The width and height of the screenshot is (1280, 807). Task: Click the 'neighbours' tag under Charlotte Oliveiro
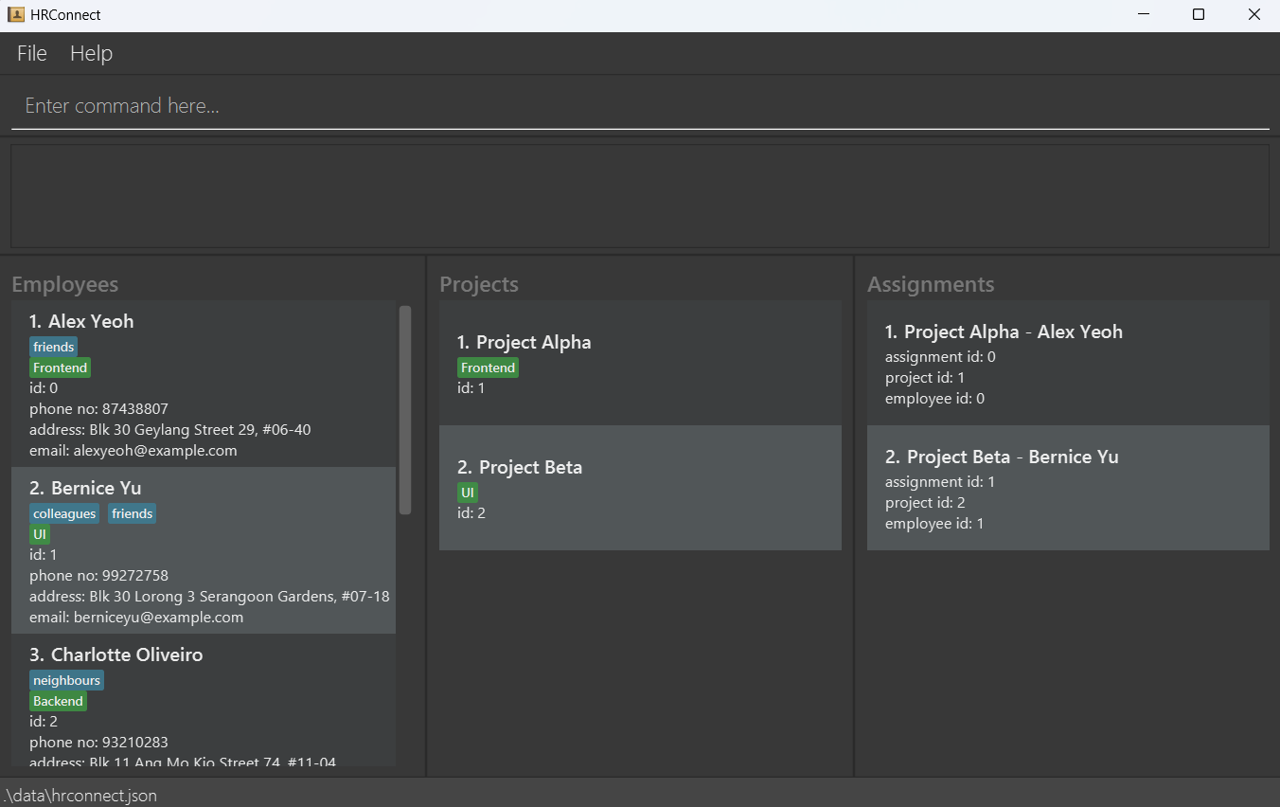66,680
